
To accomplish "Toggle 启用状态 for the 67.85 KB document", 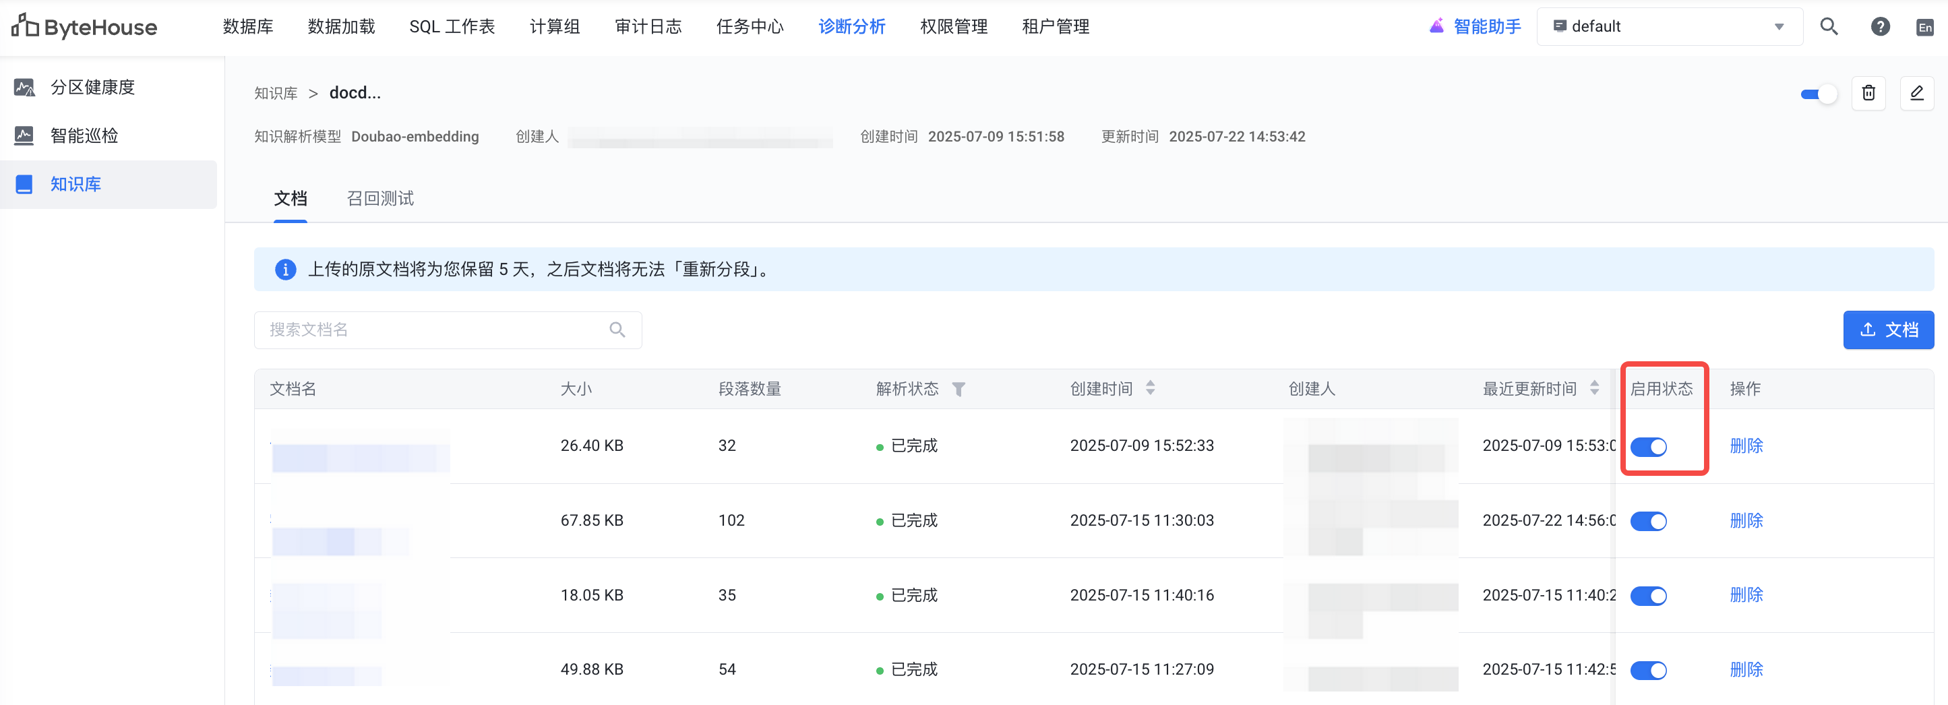I will [1648, 521].
